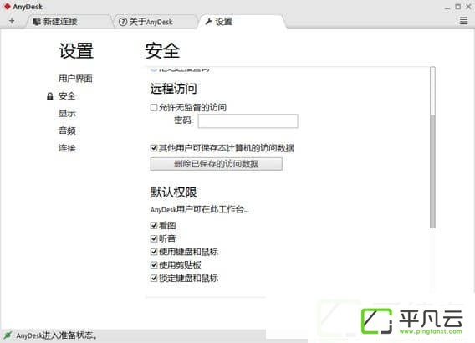Click the 默认权限 heading

click(174, 192)
